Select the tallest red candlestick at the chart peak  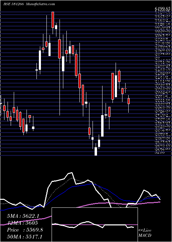[53, 20]
